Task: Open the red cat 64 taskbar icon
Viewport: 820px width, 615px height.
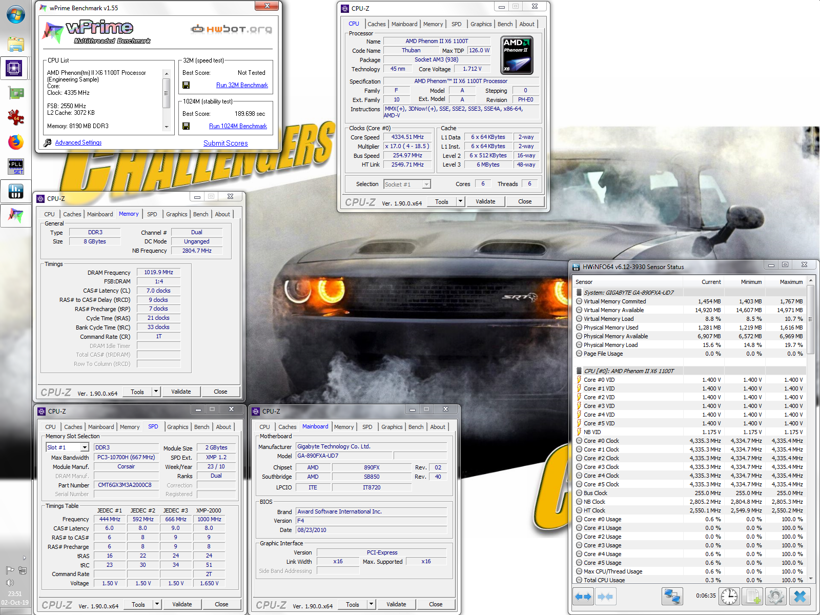Action: (x=15, y=117)
